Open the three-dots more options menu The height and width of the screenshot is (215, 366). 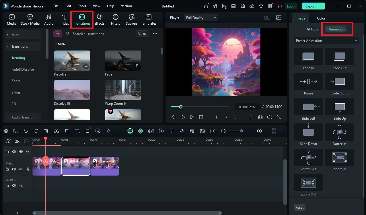tap(155, 34)
